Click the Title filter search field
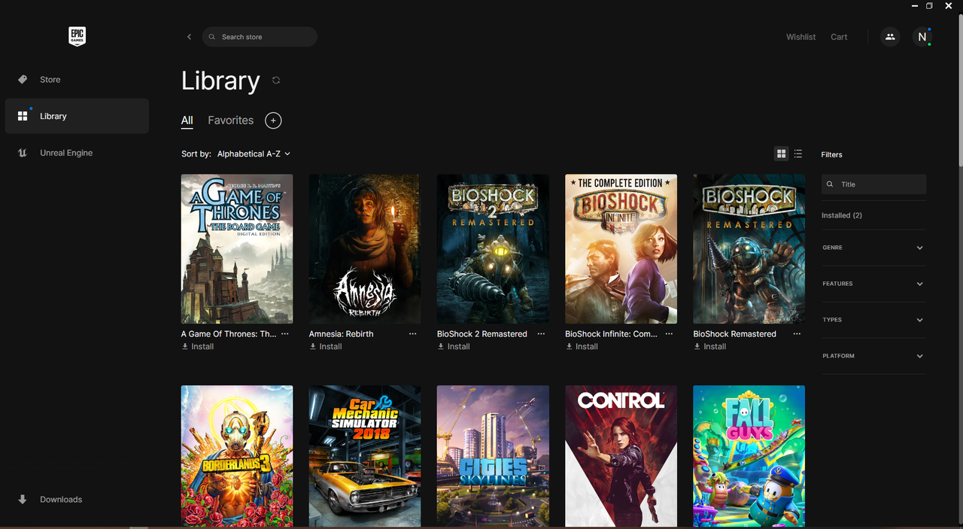This screenshot has height=529, width=963. 873,184
